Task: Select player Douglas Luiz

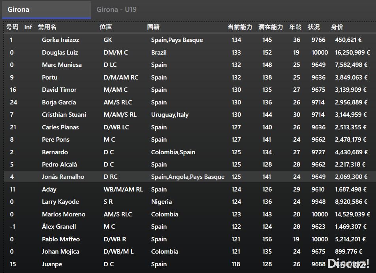Action: point(60,52)
